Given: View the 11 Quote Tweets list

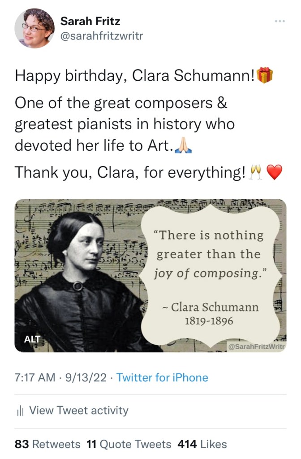Looking at the screenshot, I should click(x=129, y=444).
